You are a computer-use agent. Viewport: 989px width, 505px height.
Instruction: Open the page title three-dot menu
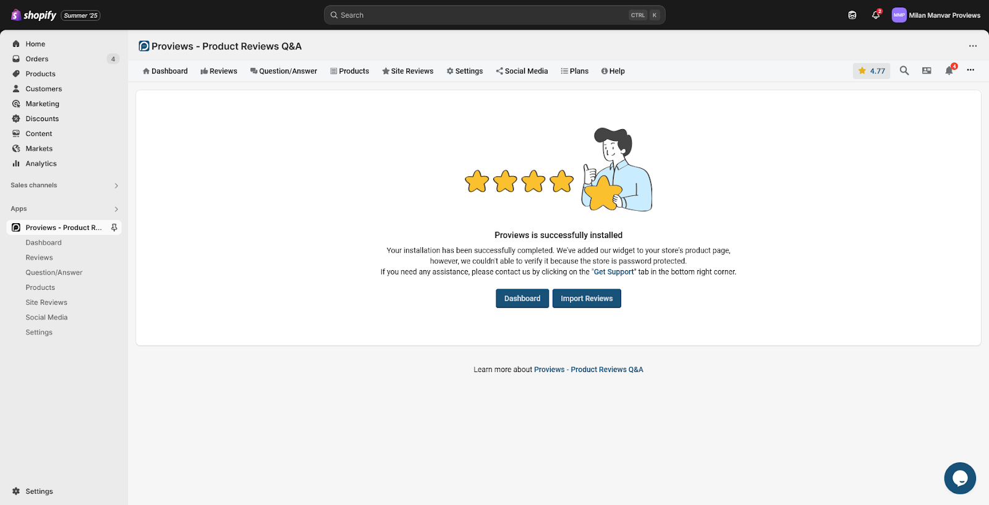tap(972, 46)
